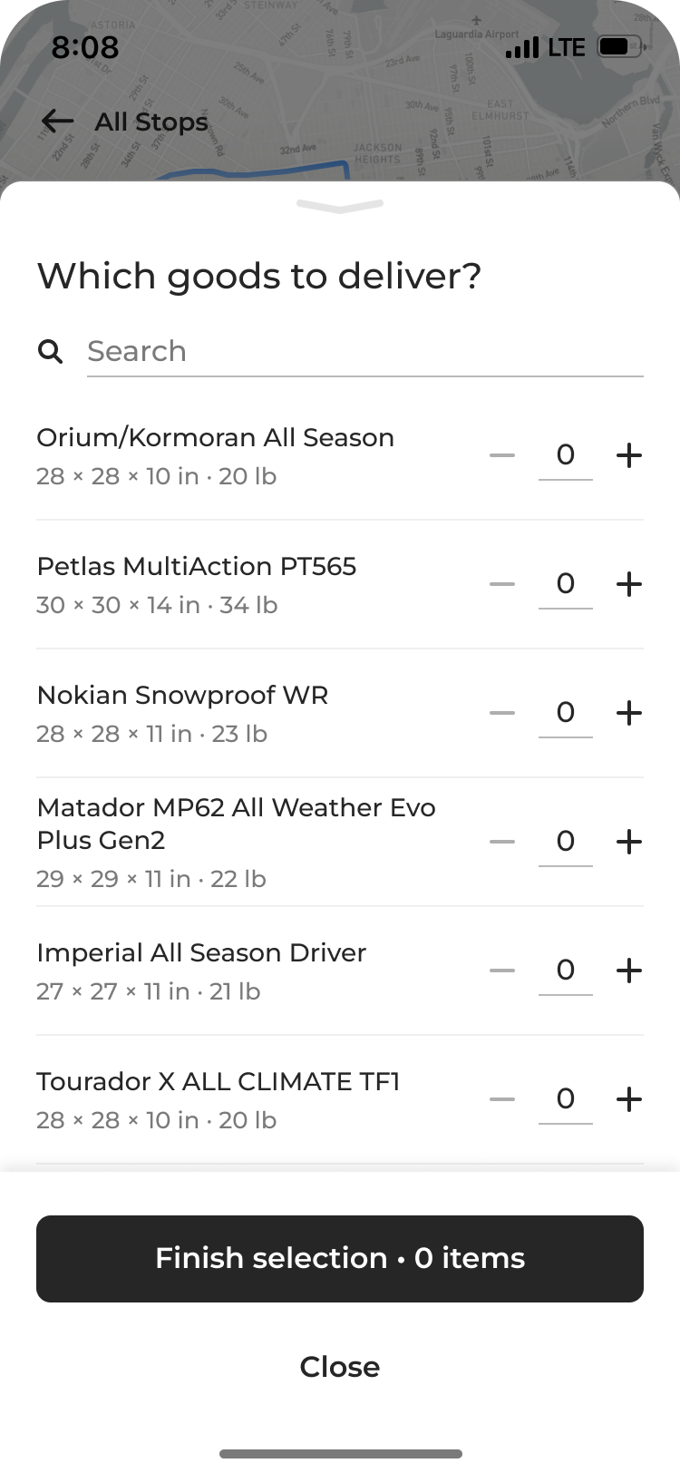Image resolution: width=680 pixels, height=1473 pixels.
Task: Add one Nokian Snowproof WR with plus icon
Action: click(629, 713)
